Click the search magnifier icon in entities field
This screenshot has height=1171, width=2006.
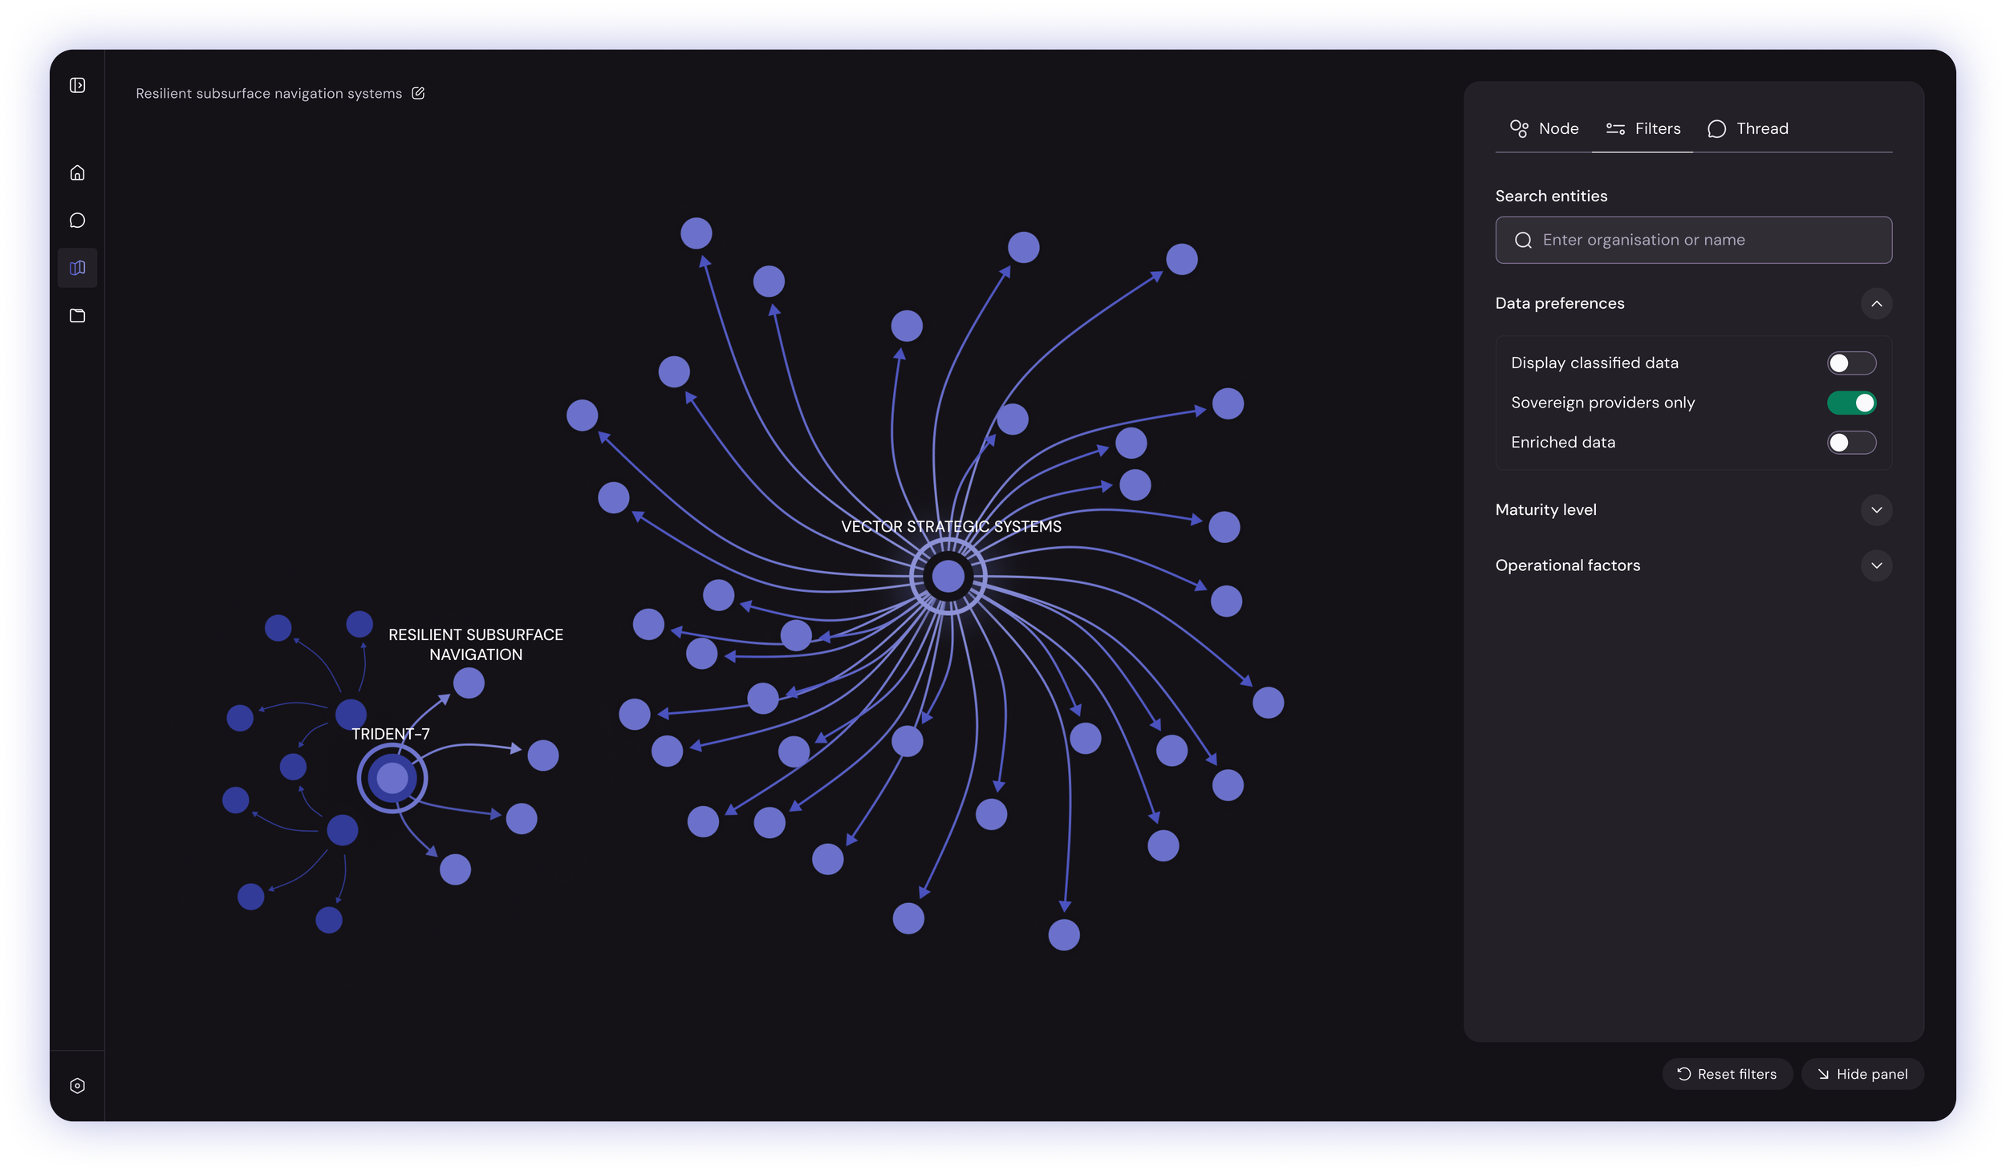coord(1523,240)
